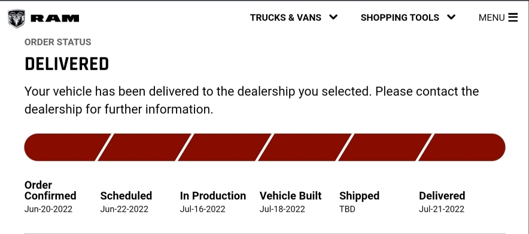
Task: Select the In Production progress segment
Action: point(224,147)
